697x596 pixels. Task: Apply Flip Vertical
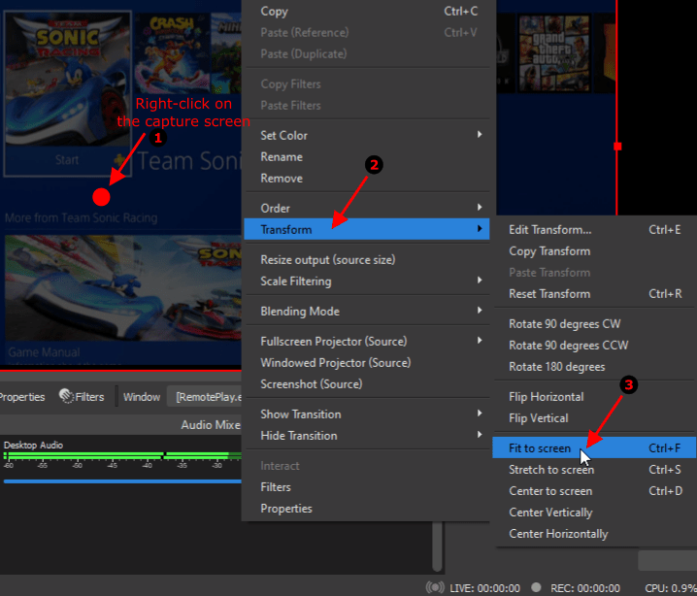(594, 418)
